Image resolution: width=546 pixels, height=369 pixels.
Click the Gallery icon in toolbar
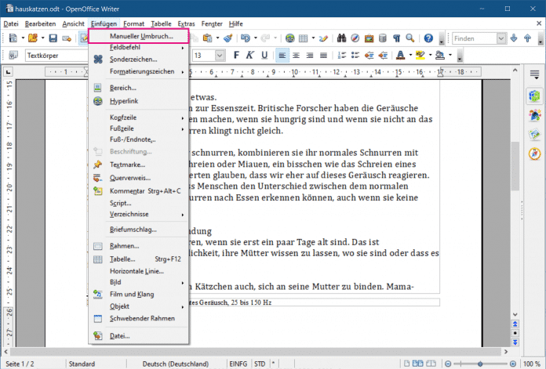369,38
